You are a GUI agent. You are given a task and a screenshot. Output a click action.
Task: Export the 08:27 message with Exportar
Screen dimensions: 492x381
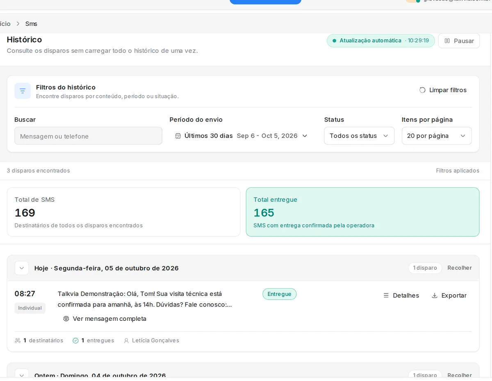point(449,295)
